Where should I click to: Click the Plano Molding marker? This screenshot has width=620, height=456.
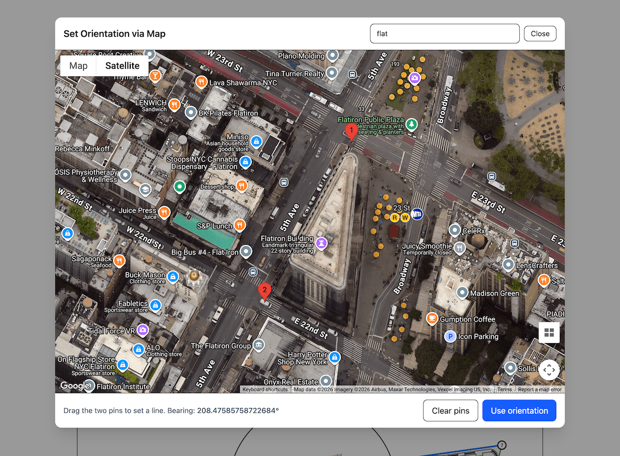pyautogui.click(x=333, y=55)
